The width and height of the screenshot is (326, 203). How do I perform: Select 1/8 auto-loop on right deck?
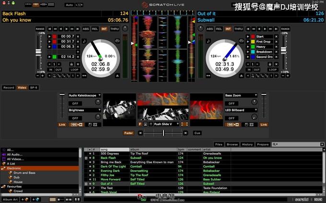tap(257, 76)
